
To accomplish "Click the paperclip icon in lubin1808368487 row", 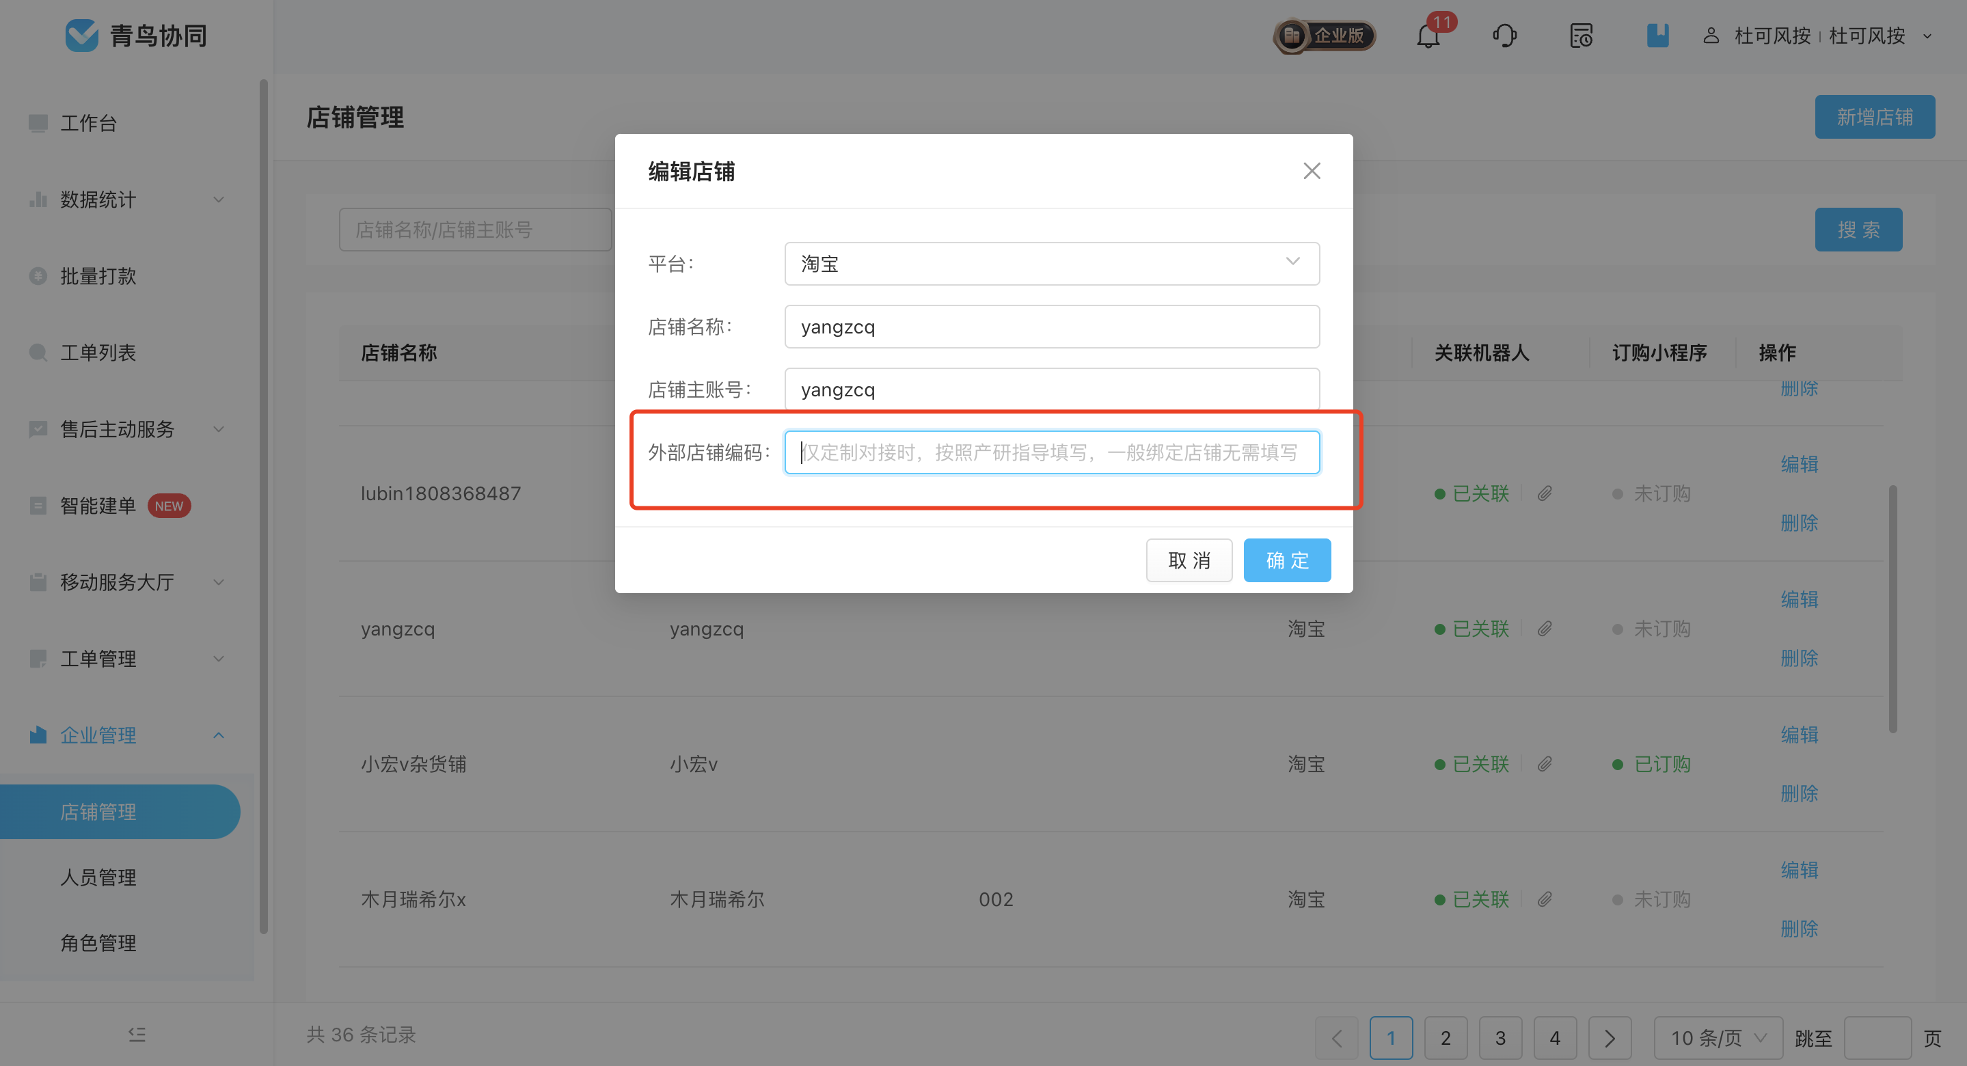I will pos(1545,493).
